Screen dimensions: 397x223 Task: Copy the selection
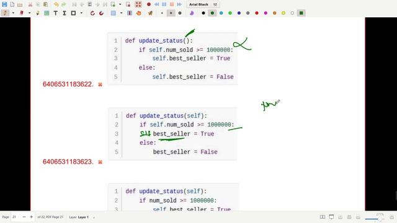click(38, 4)
